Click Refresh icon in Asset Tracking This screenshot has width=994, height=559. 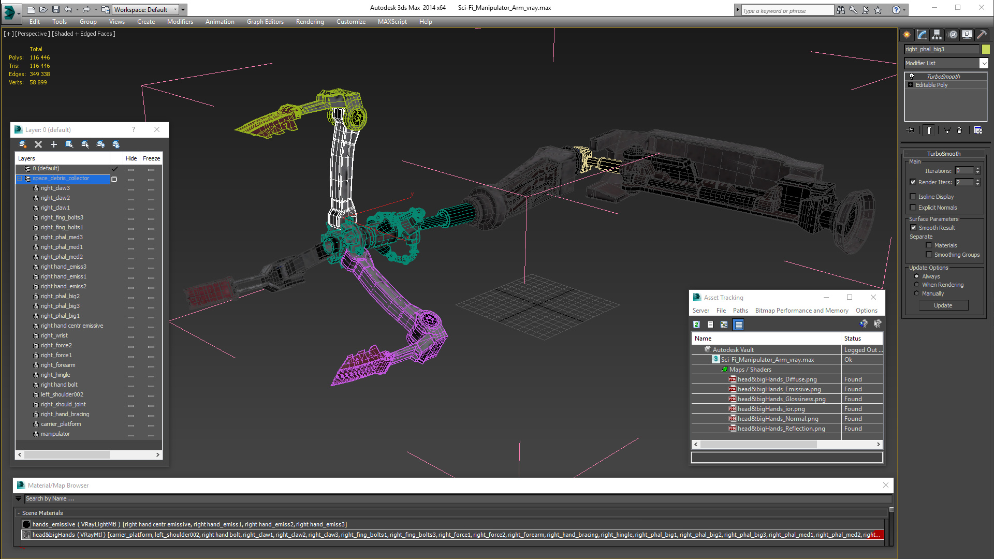coord(697,325)
